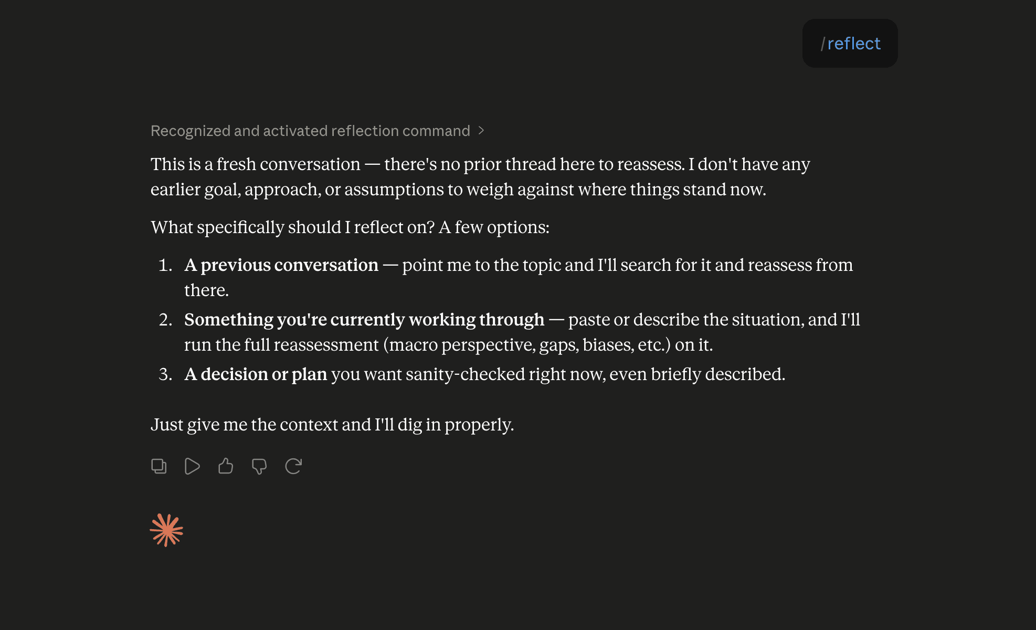Click "What specifically should I reflect on?"
This screenshot has height=630, width=1036.
click(x=293, y=227)
